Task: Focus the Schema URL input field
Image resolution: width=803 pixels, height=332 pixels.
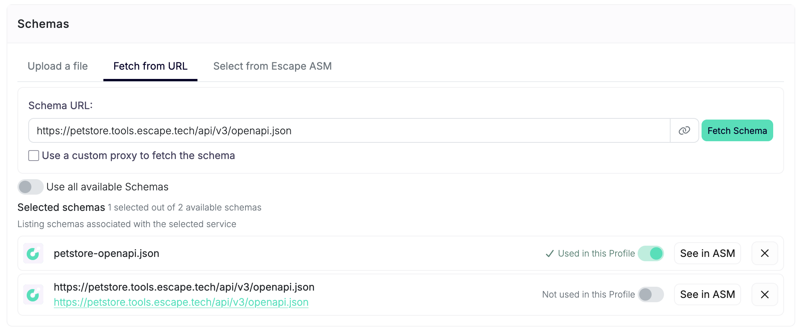Action: (348, 131)
